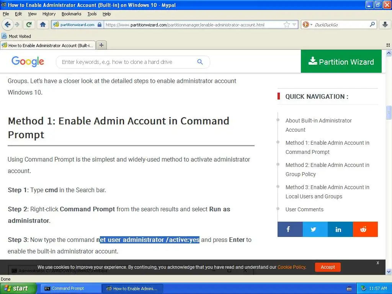Click the page scrollbar up arrow
Screen dimensions: 392x294
coord(389,53)
